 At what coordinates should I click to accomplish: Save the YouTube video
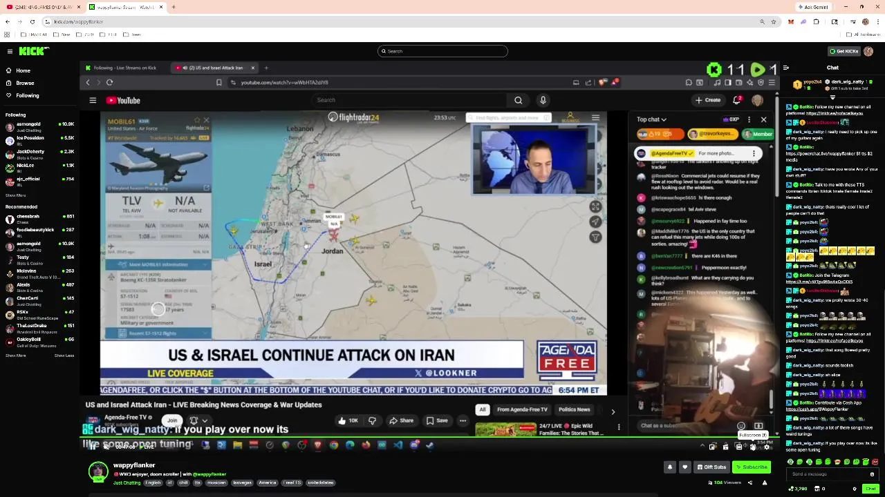[x=437, y=420]
